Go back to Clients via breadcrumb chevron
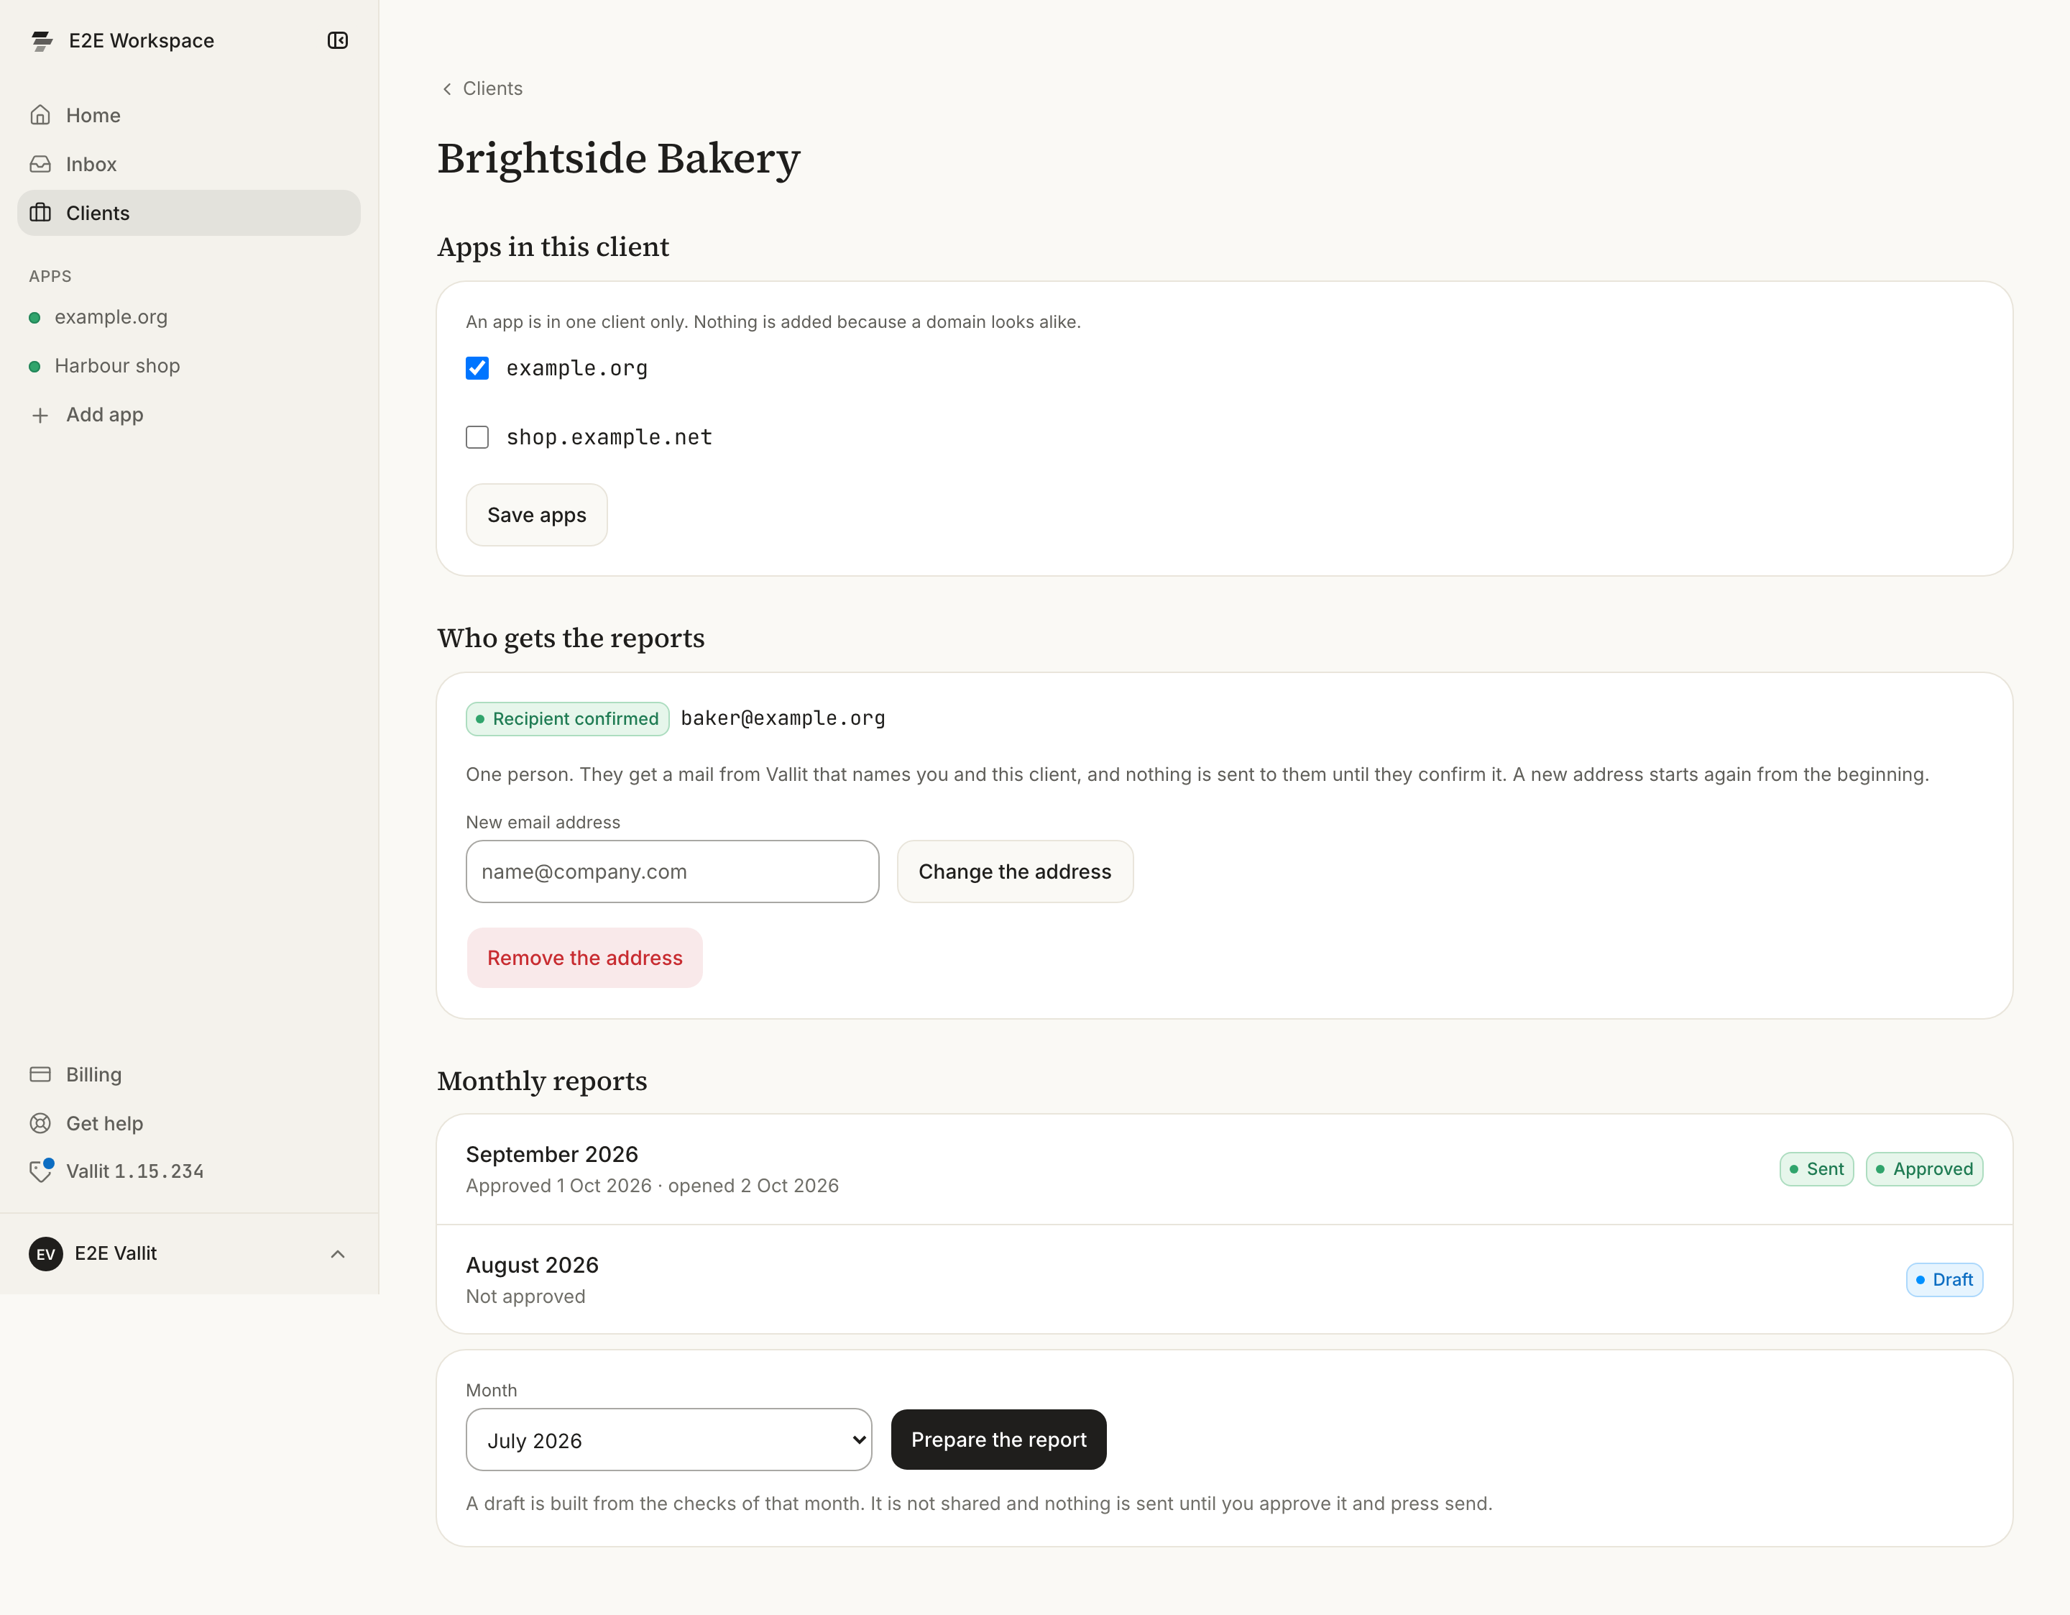Screen dimensions: 2070x1615 pyautogui.click(x=447, y=89)
